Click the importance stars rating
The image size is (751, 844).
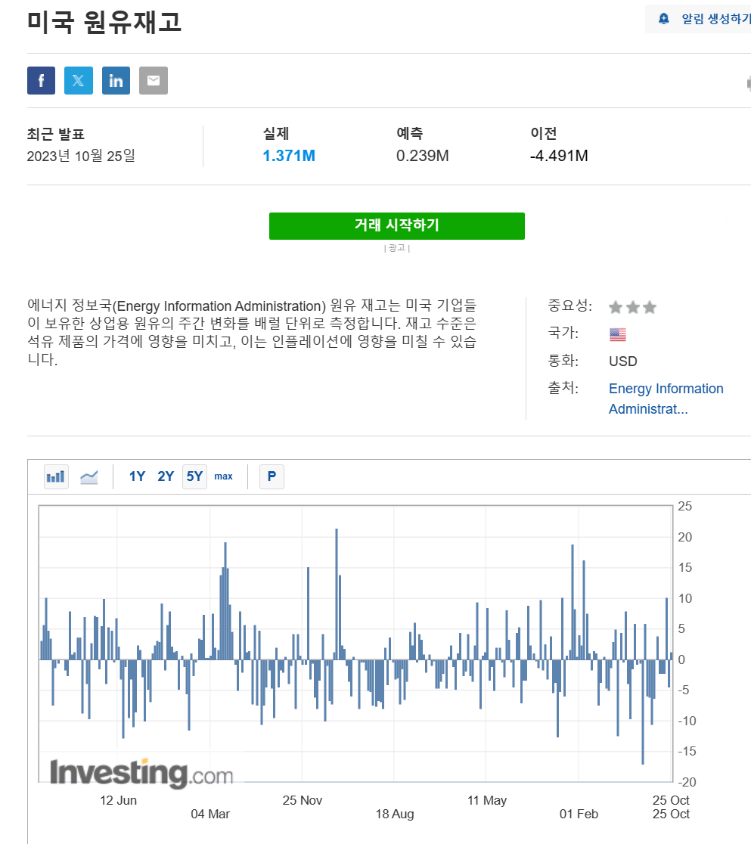(x=632, y=307)
